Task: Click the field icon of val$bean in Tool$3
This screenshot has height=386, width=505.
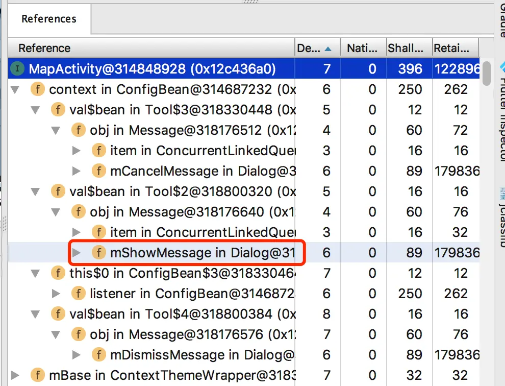Action: (x=58, y=110)
